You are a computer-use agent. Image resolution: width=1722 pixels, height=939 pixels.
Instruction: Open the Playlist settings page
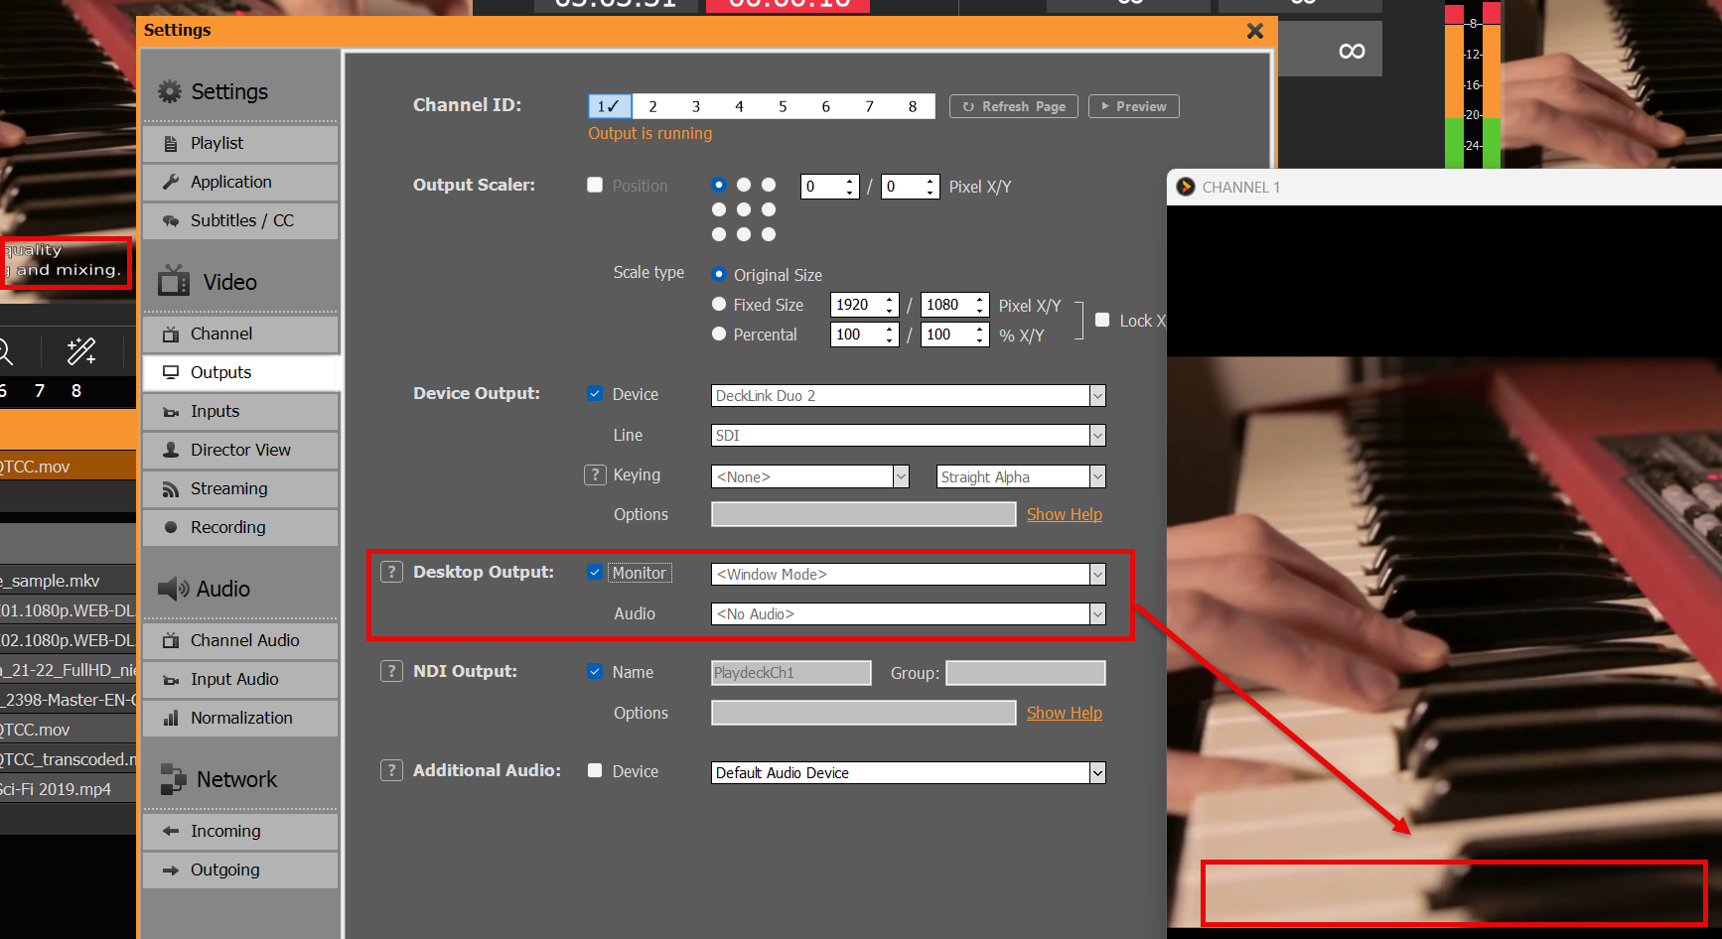(240, 143)
